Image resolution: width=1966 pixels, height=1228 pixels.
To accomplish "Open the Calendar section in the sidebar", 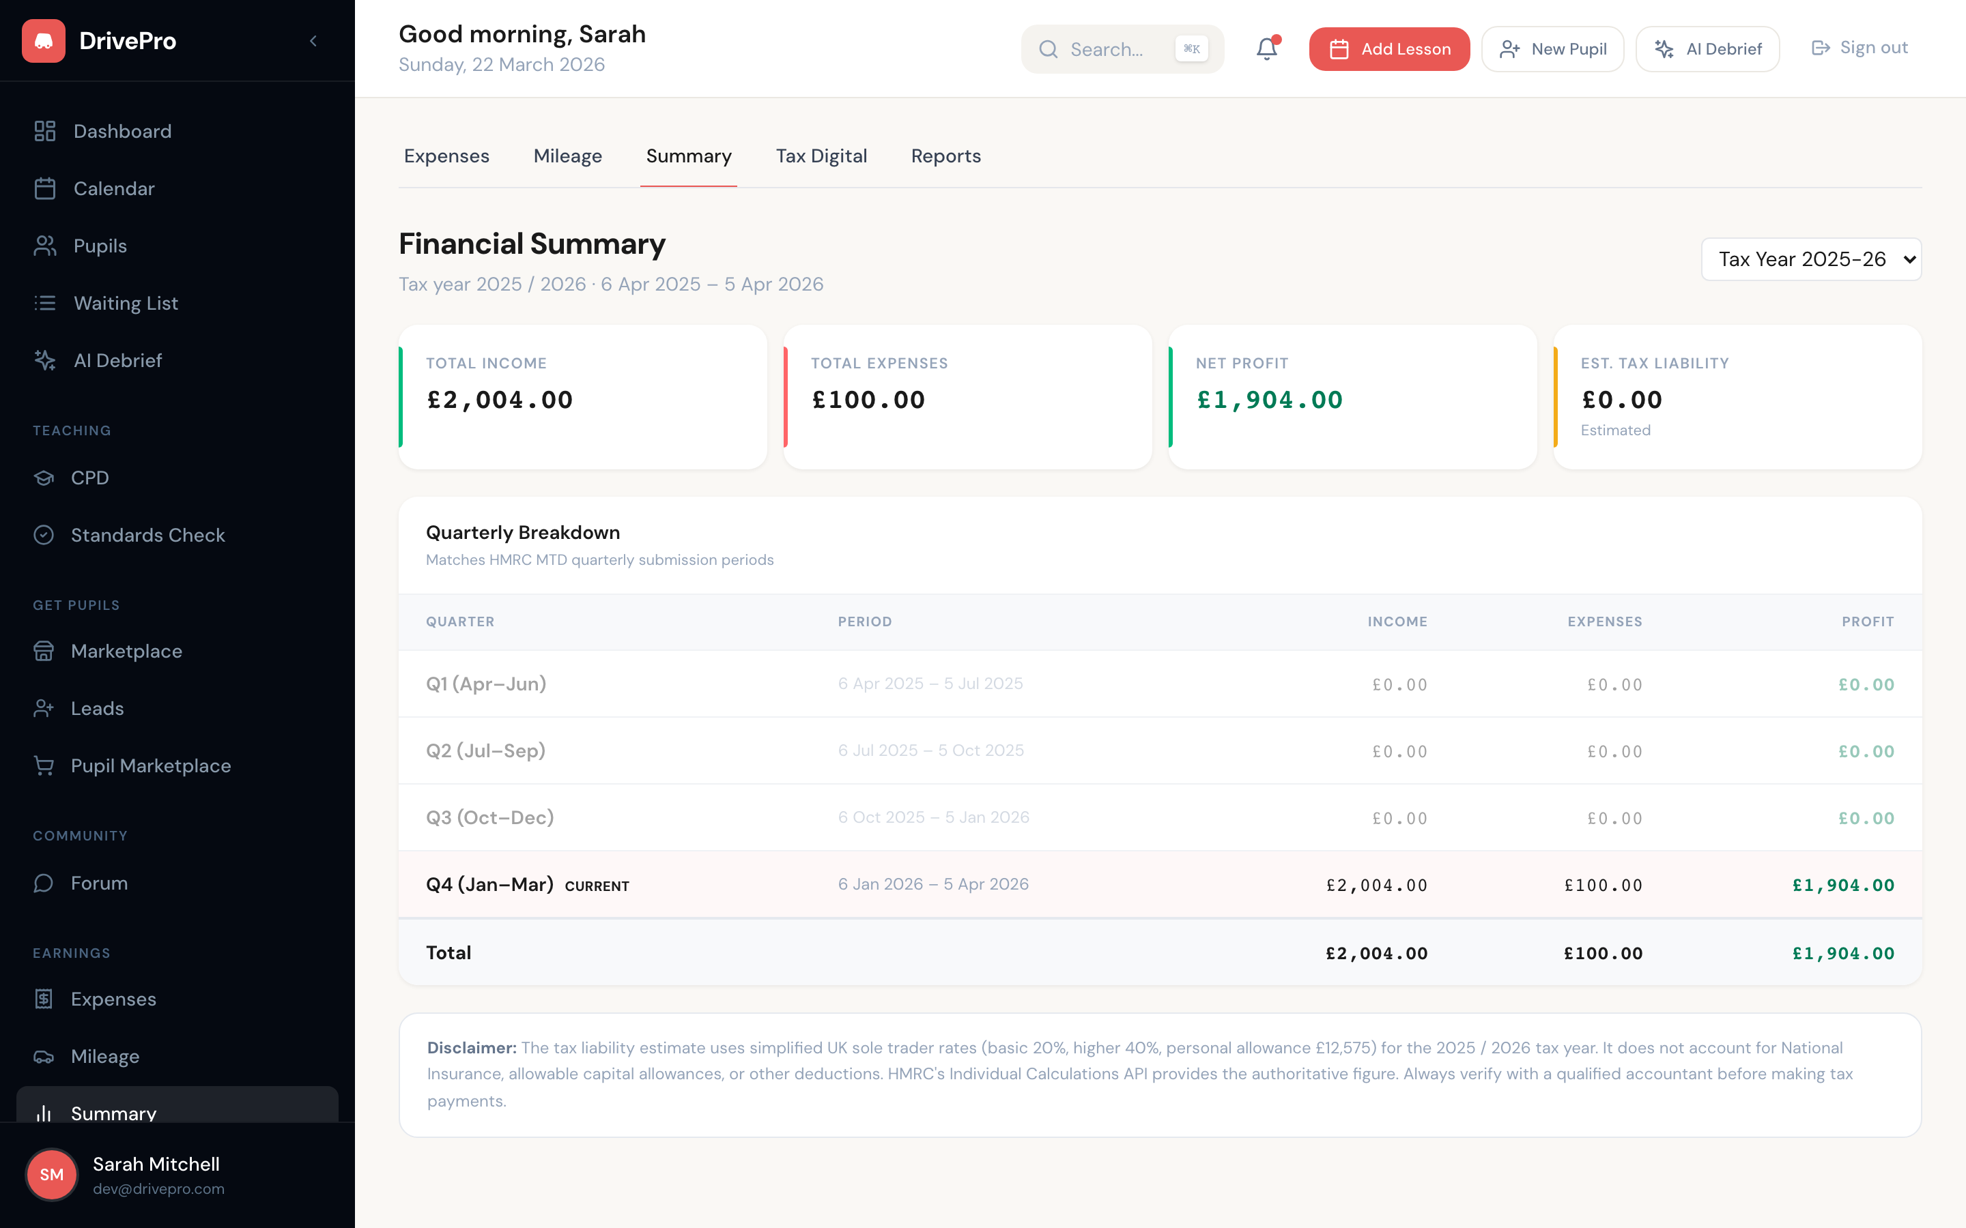I will pyautogui.click(x=114, y=188).
